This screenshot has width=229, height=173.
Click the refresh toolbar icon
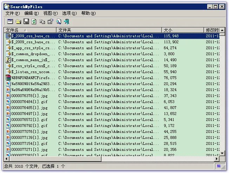coord(34,22)
